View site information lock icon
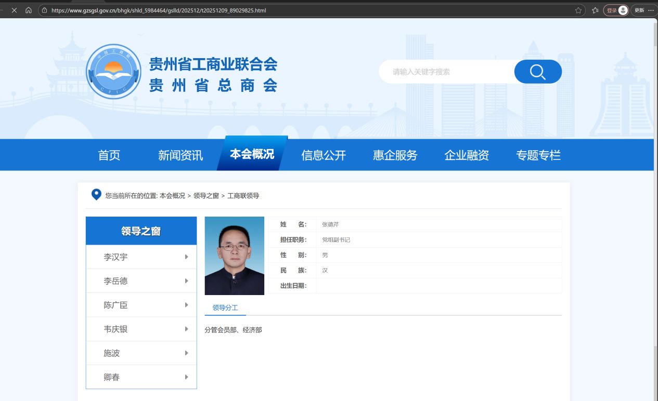658x401 pixels. [45, 10]
